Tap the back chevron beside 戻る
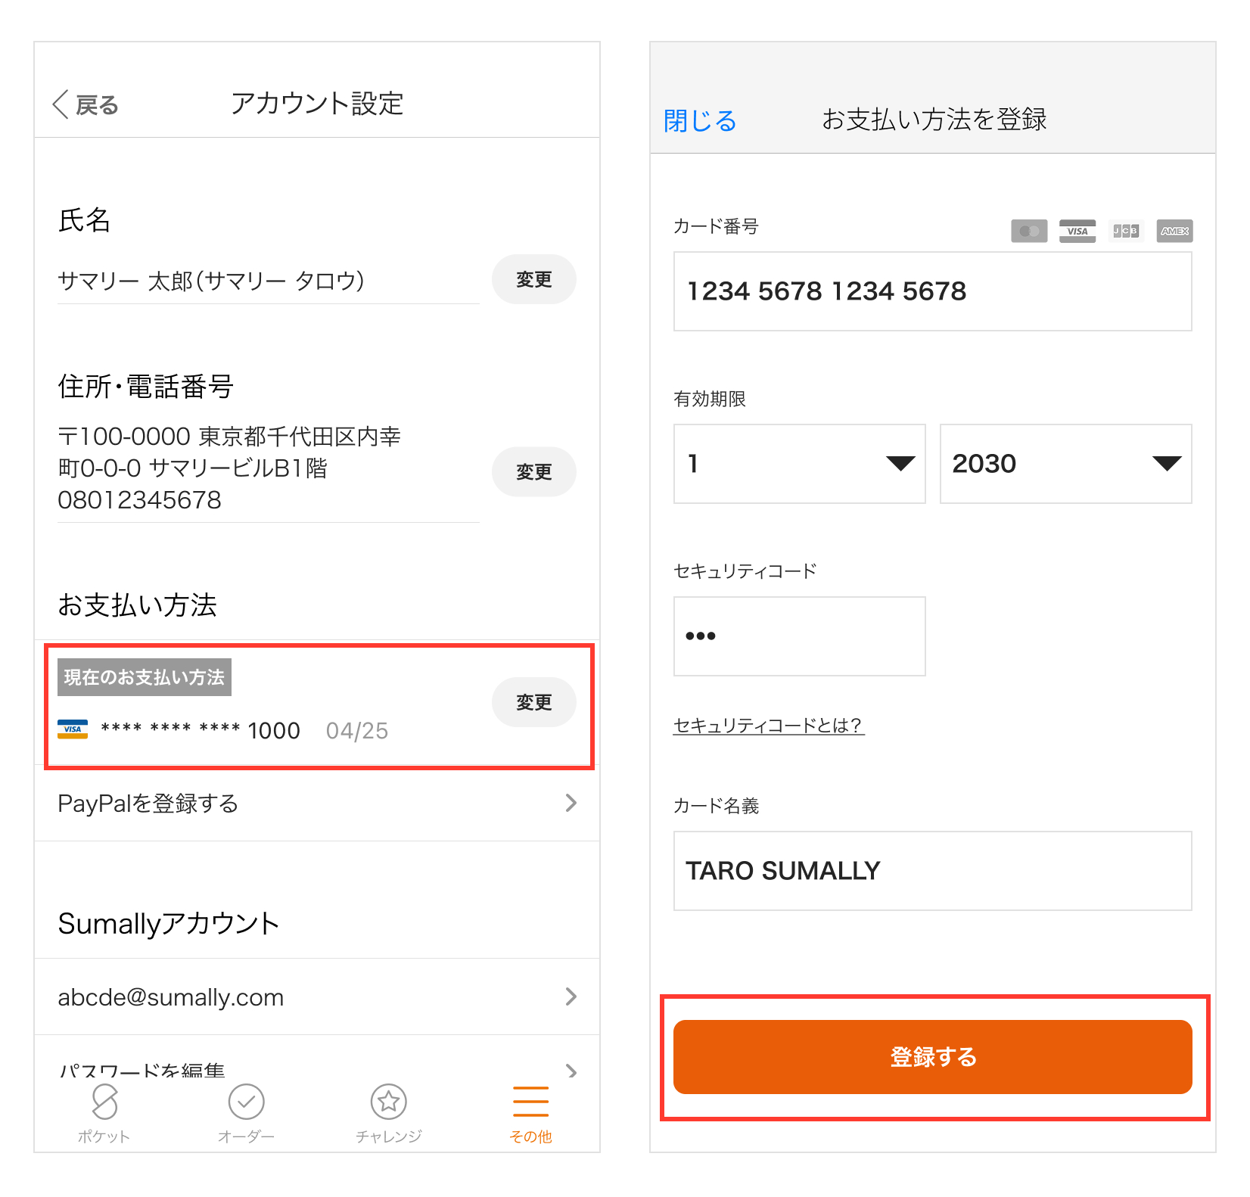 coord(59,104)
